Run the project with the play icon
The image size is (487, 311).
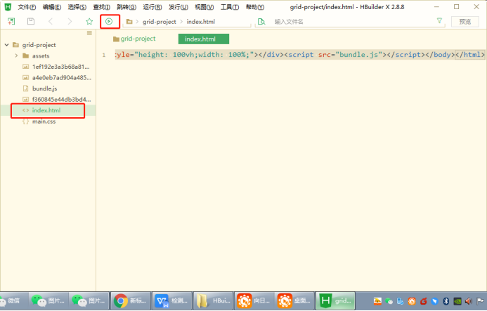pos(109,22)
